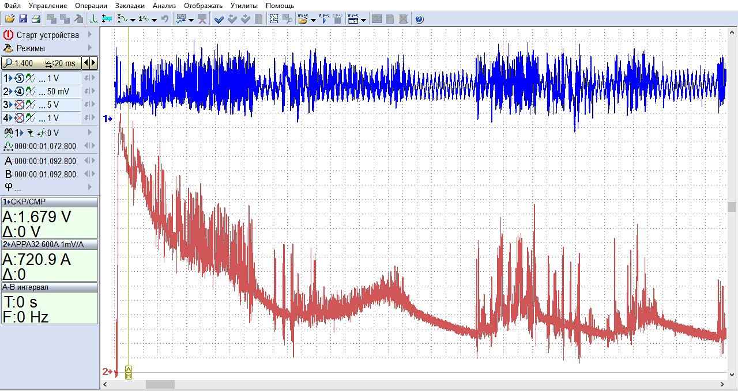Open the Закладки menu

130,5
